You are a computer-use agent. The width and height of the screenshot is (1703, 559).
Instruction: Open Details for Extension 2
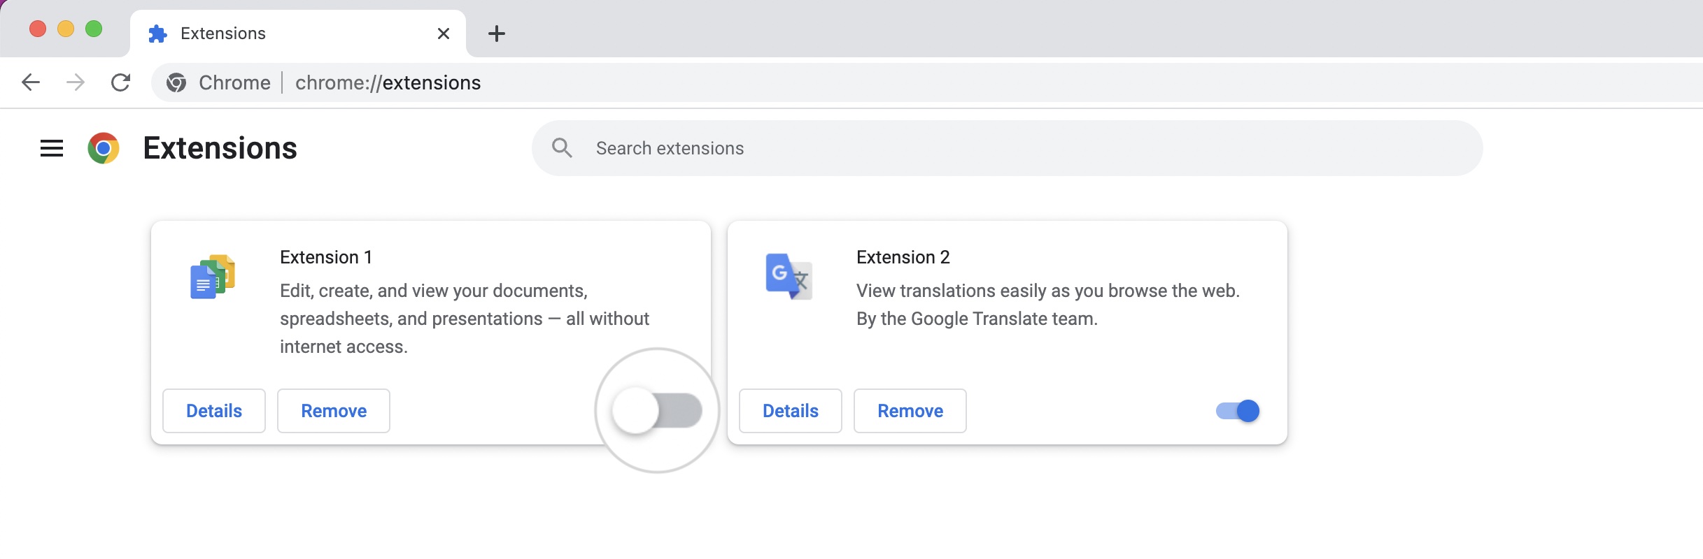coord(791,411)
